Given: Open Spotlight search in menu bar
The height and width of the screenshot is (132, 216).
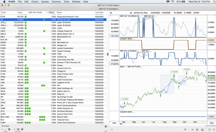Looking at the screenshot, I should (215, 2).
